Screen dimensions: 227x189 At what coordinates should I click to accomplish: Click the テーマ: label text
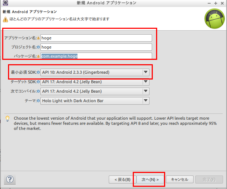coord(31,101)
